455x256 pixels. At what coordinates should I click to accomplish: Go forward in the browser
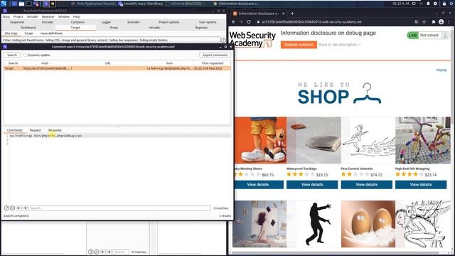coord(241,22)
